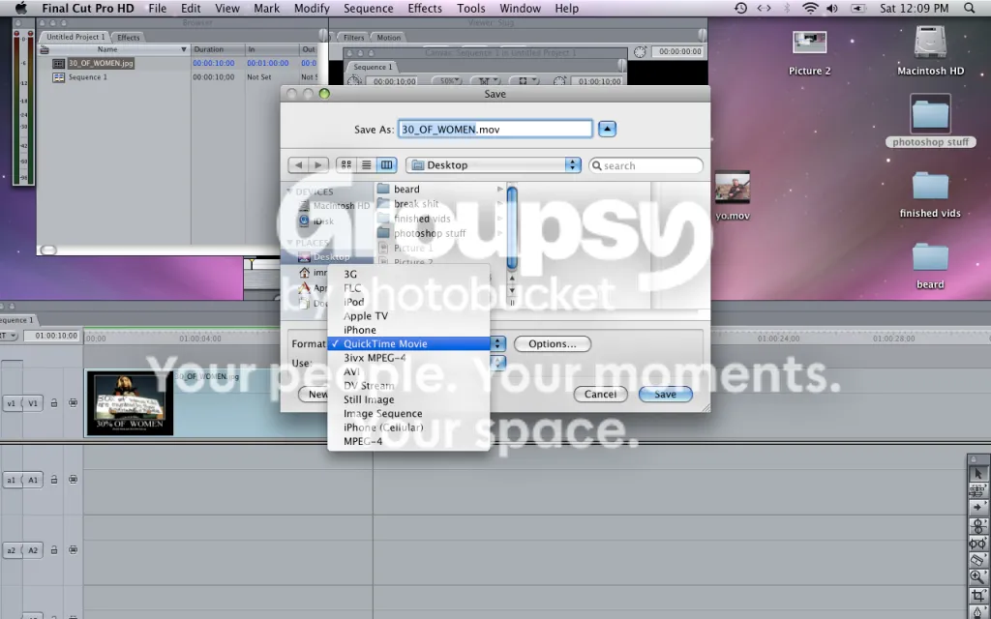The image size is (991, 619).
Task: Click the Save dialog file list scrollbar
Action: (x=512, y=227)
